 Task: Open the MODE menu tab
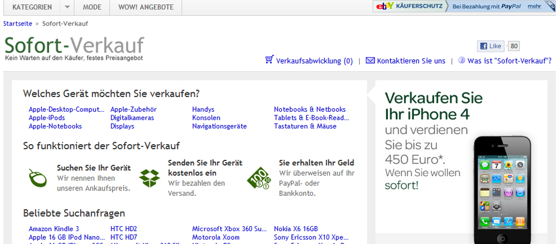tap(92, 8)
